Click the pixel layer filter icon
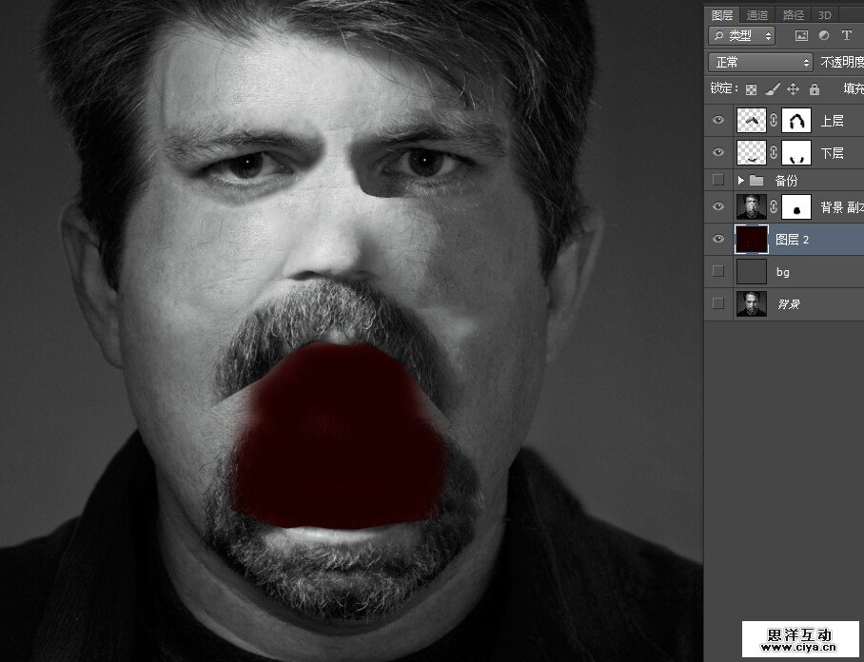 click(801, 36)
